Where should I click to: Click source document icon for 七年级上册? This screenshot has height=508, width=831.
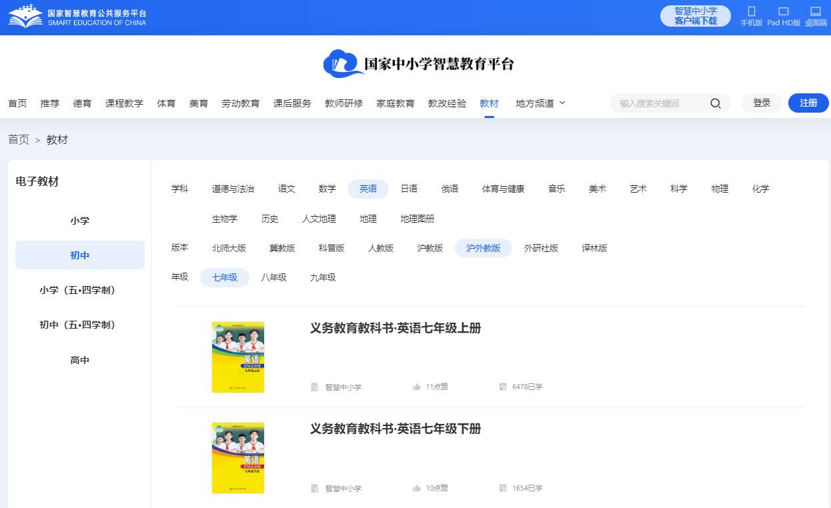coord(315,387)
